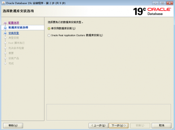
Task: Click the 典型安装 step entry
Action: click(x=14, y=38)
